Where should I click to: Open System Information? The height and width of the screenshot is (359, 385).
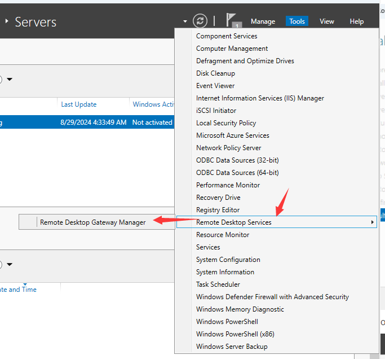[x=225, y=272]
